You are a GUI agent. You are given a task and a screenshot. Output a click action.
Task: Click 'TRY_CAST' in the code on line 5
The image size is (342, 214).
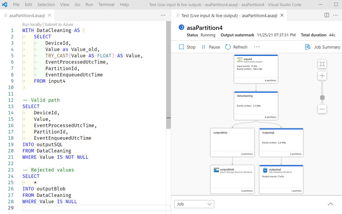tap(57, 55)
